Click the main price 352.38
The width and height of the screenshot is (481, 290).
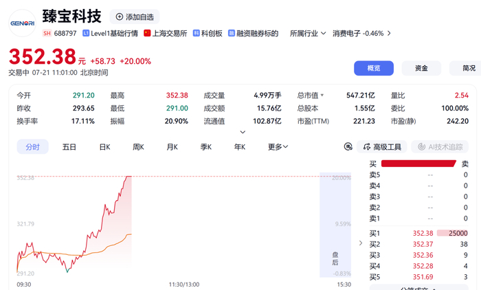pyautogui.click(x=43, y=57)
